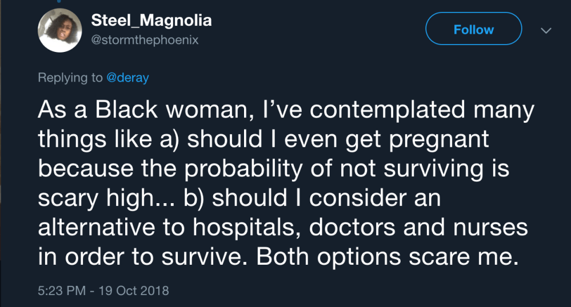Click the sentence "Both options scare me."
Image resolution: width=571 pixels, height=307 pixels.
pos(387,257)
